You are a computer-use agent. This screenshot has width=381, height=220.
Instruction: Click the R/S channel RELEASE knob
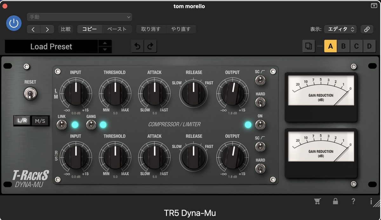193,156
